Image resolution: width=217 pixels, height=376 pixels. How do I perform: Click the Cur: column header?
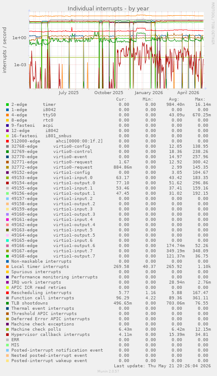point(121,99)
